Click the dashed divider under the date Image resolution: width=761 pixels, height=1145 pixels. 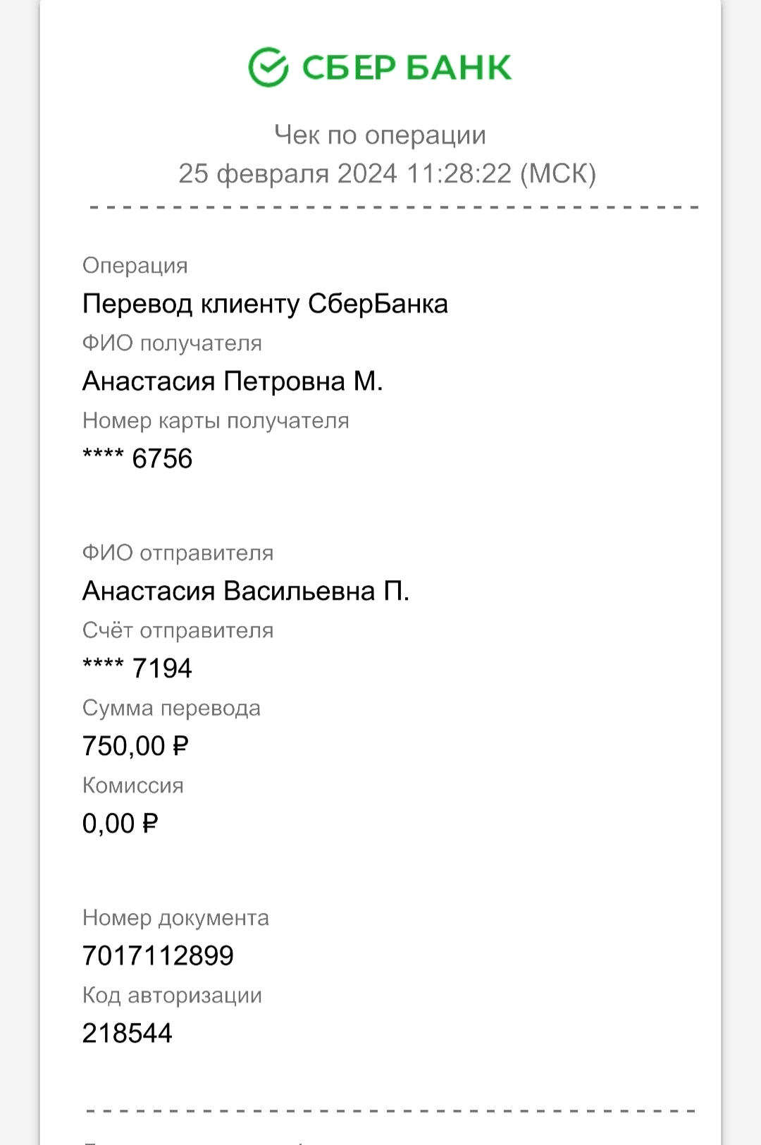click(x=394, y=208)
